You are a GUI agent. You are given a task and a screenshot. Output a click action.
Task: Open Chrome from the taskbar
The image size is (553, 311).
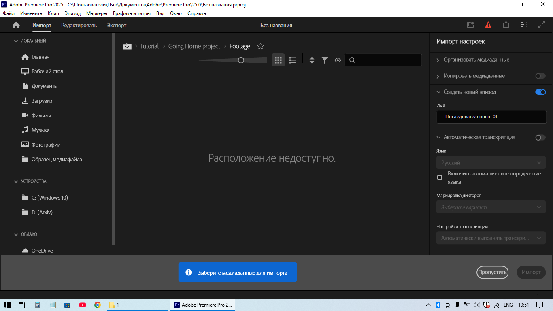click(98, 305)
